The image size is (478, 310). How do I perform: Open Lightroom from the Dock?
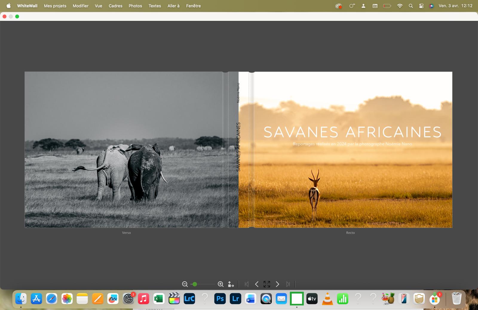[x=236, y=298]
